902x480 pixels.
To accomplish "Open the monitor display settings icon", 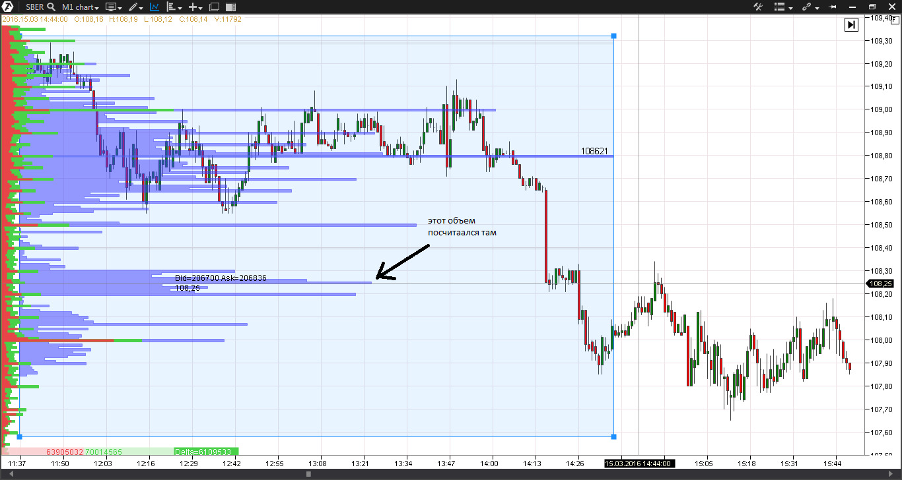I will tap(110, 7).
